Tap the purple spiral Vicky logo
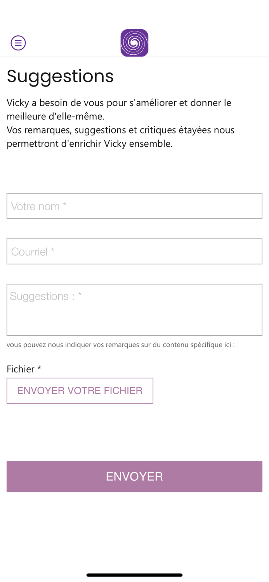This screenshot has width=269, height=582. click(x=134, y=43)
